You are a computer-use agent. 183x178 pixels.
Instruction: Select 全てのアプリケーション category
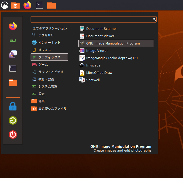50,28
